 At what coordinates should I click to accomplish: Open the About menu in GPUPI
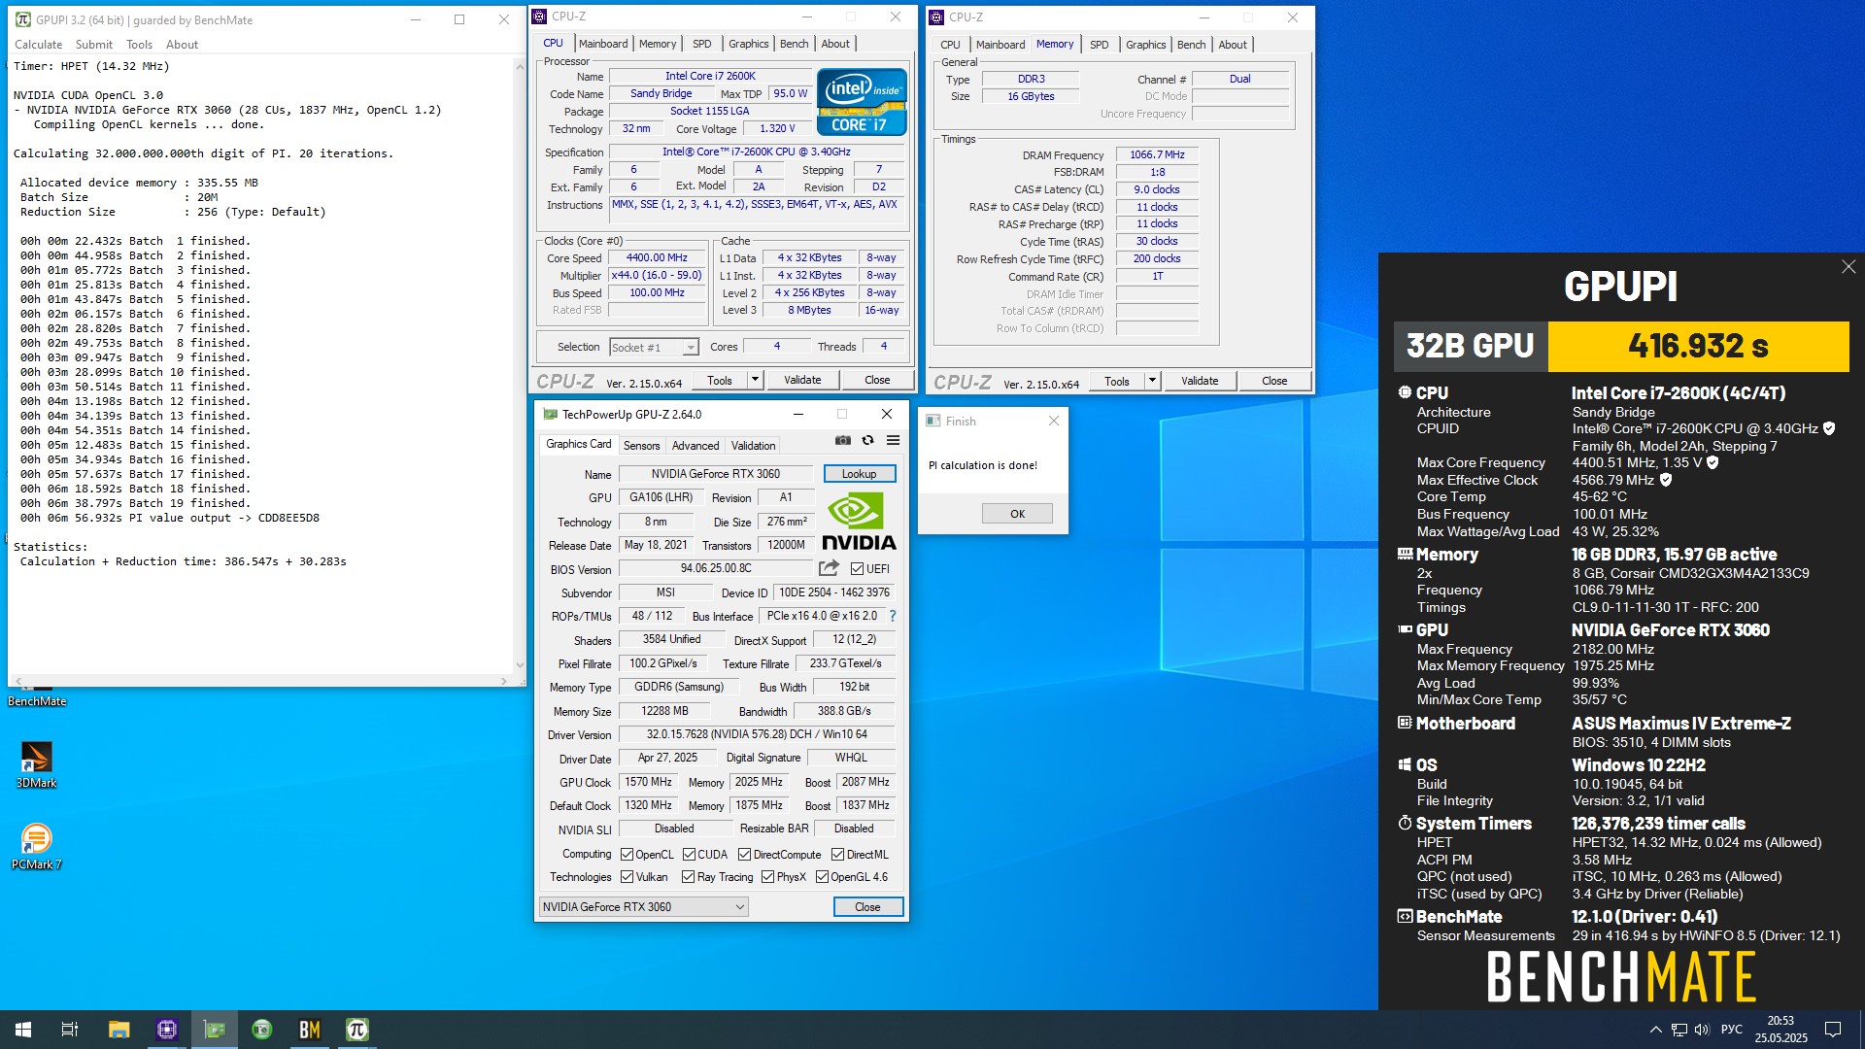point(182,45)
